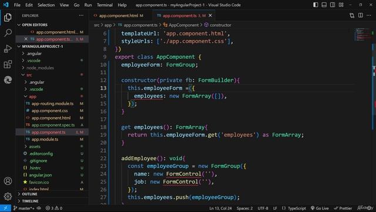The width and height of the screenshot is (376, 212).
Task: Open the View menu
Action: [x=64, y=5]
